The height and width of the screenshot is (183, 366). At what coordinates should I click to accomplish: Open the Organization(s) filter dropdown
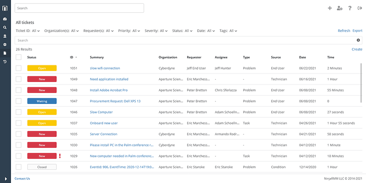pos(62,31)
